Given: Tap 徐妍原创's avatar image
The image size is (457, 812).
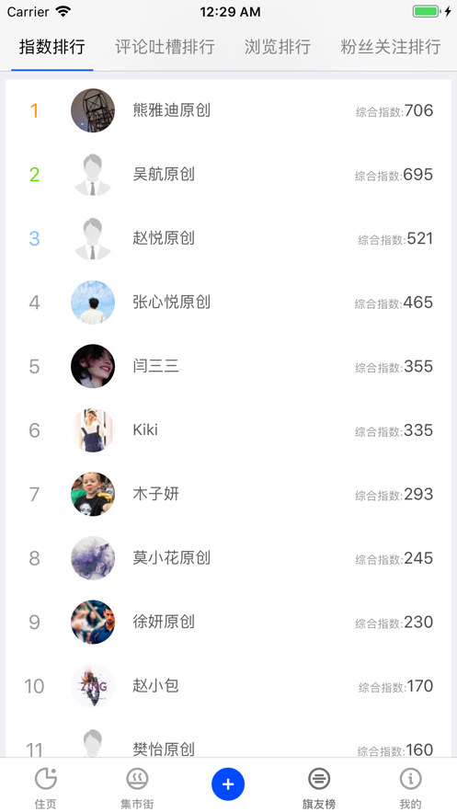Looking at the screenshot, I should [93, 622].
